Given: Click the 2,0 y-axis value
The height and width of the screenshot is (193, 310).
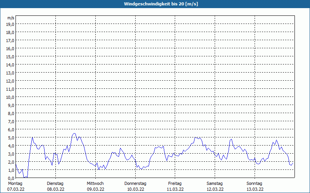Looking at the screenshot, I should (10, 162).
